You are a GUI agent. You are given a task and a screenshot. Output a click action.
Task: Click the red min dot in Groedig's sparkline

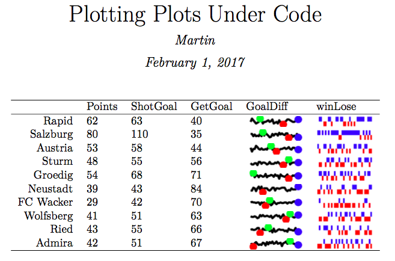(x=289, y=179)
